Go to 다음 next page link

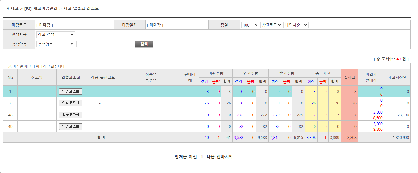pos(211,157)
